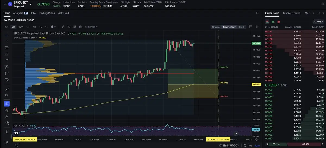Expand the chart to fullscreen

[x=257, y=27]
